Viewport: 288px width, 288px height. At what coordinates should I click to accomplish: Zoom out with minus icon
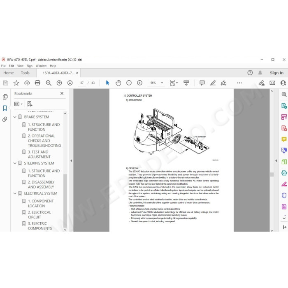point(129,83)
